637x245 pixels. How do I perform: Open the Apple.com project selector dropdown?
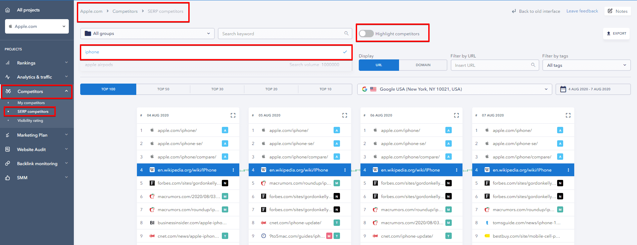point(37,26)
